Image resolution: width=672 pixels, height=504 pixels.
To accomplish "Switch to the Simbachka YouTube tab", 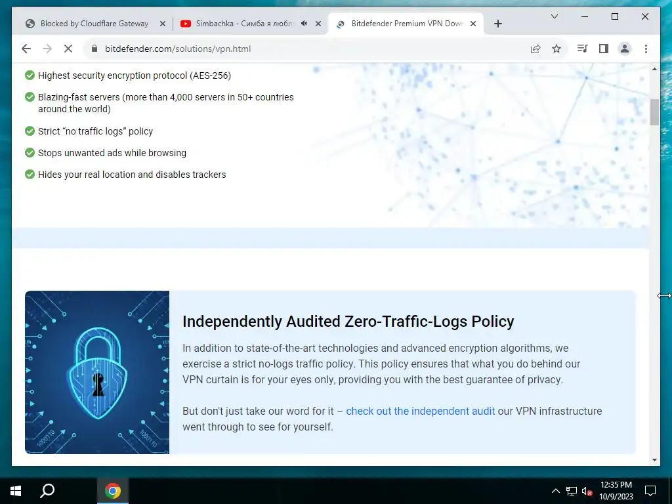I will click(244, 24).
